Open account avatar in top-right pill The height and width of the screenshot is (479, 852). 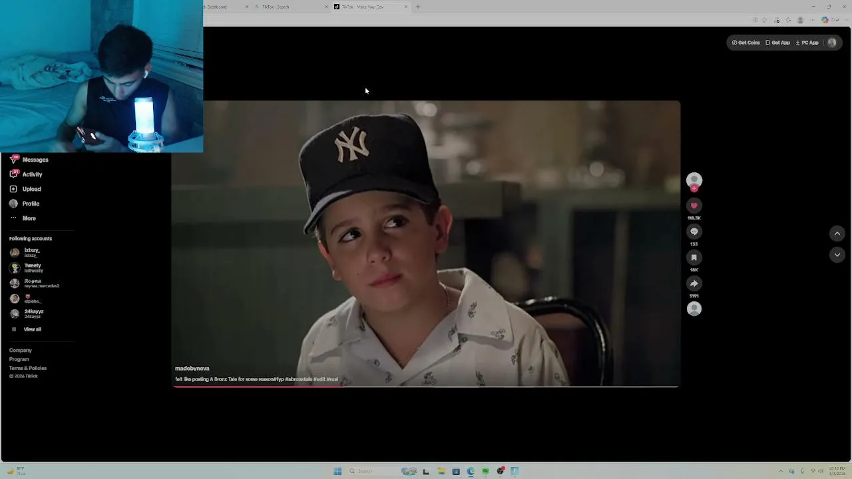832,43
